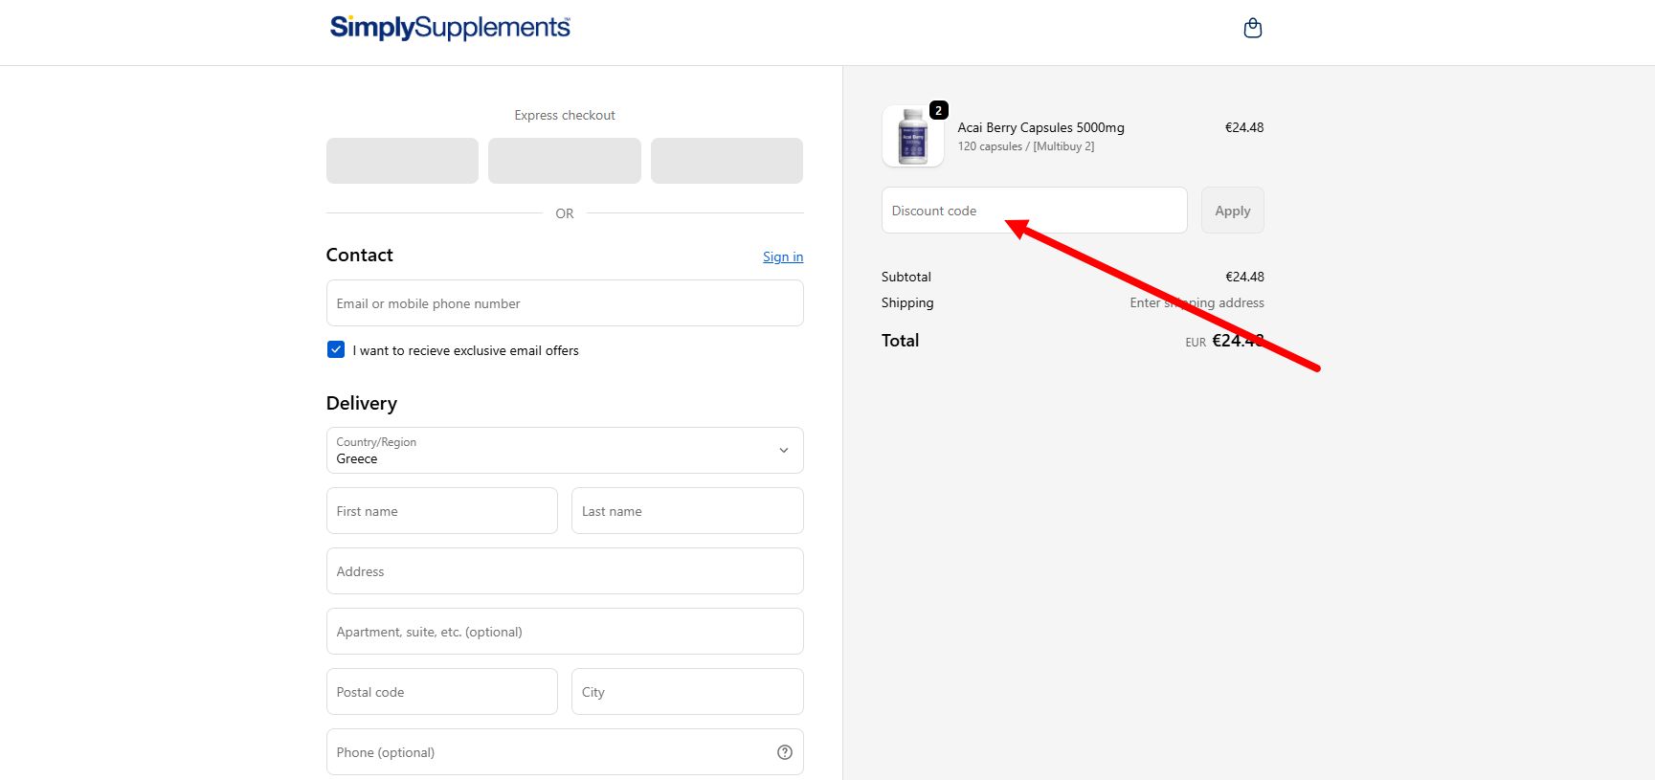Open the Country/Region dropdown
This screenshot has width=1655, height=780.
[x=565, y=450]
